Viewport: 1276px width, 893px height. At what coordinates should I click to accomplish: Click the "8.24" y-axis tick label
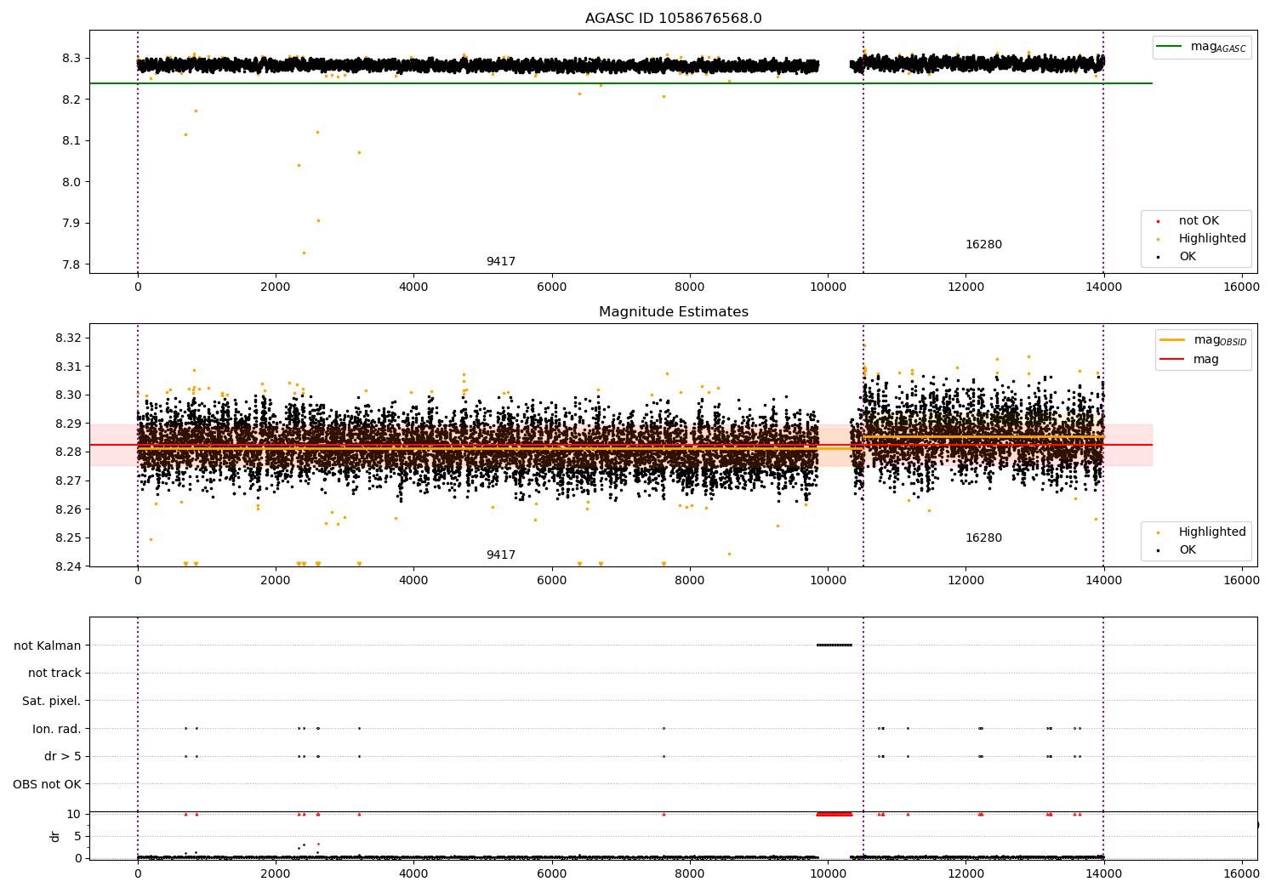click(68, 566)
